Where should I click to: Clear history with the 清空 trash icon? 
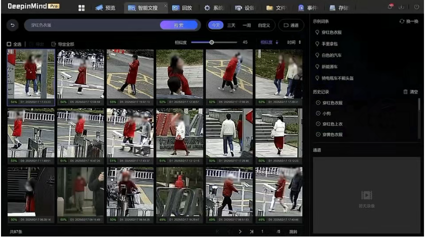point(405,92)
